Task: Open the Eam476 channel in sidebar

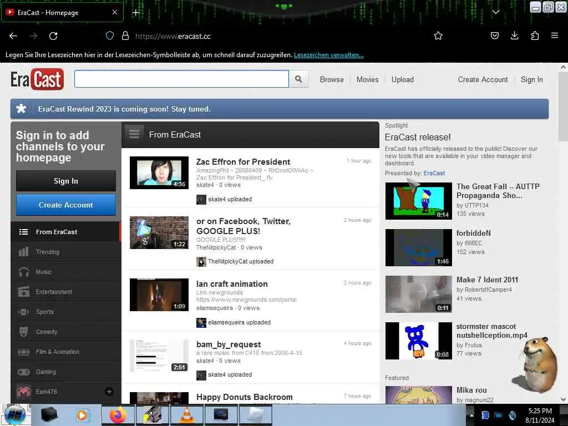Action: (x=47, y=392)
